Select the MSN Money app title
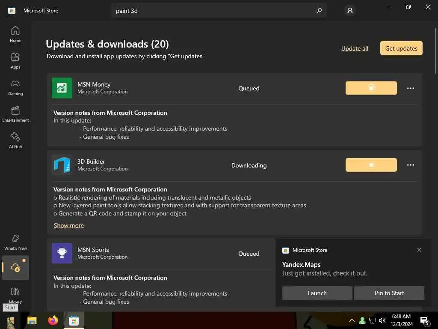This screenshot has height=329, width=438. pos(94,84)
